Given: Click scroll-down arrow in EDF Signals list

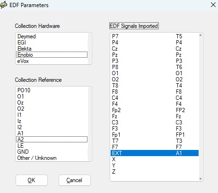Looking at the screenshot, I should [201, 179].
